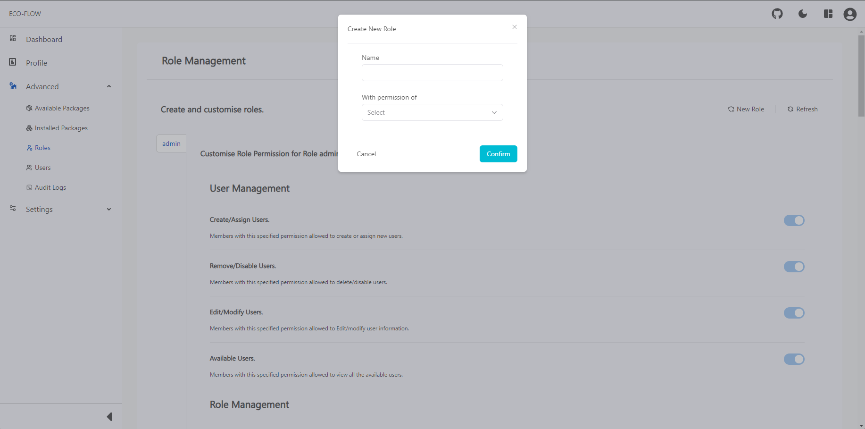Click the Available Users. label
This screenshot has width=865, height=429.
pos(233,358)
